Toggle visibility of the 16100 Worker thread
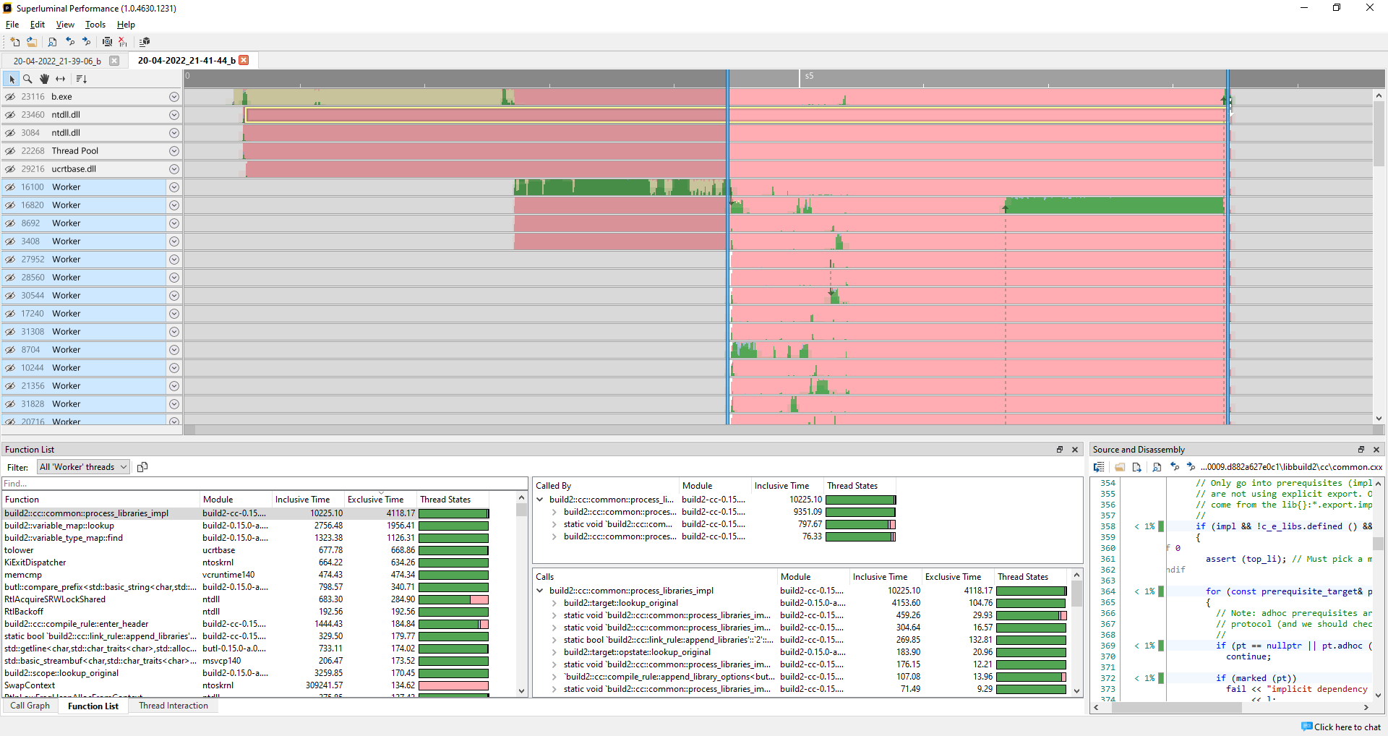Screen dimensions: 1388x736 tap(10, 187)
